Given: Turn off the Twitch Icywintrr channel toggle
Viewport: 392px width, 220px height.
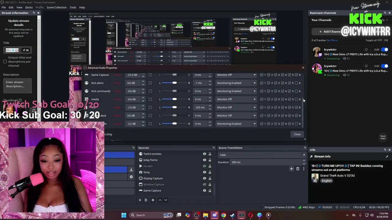Looking at the screenshot, I should pos(385,50).
